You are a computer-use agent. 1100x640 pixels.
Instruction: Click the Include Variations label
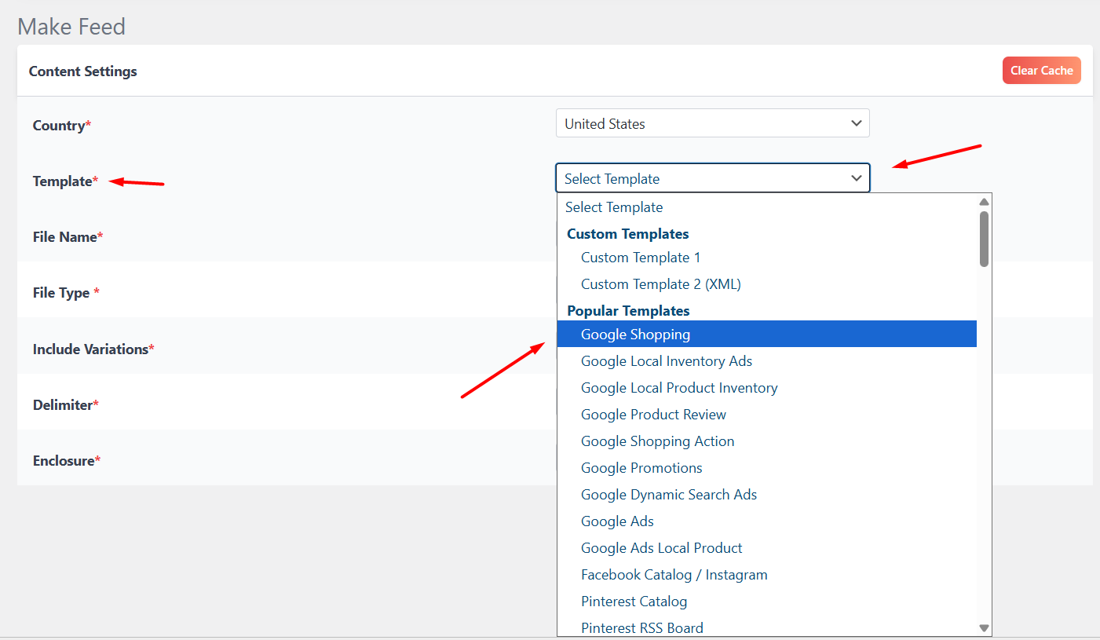click(x=93, y=349)
